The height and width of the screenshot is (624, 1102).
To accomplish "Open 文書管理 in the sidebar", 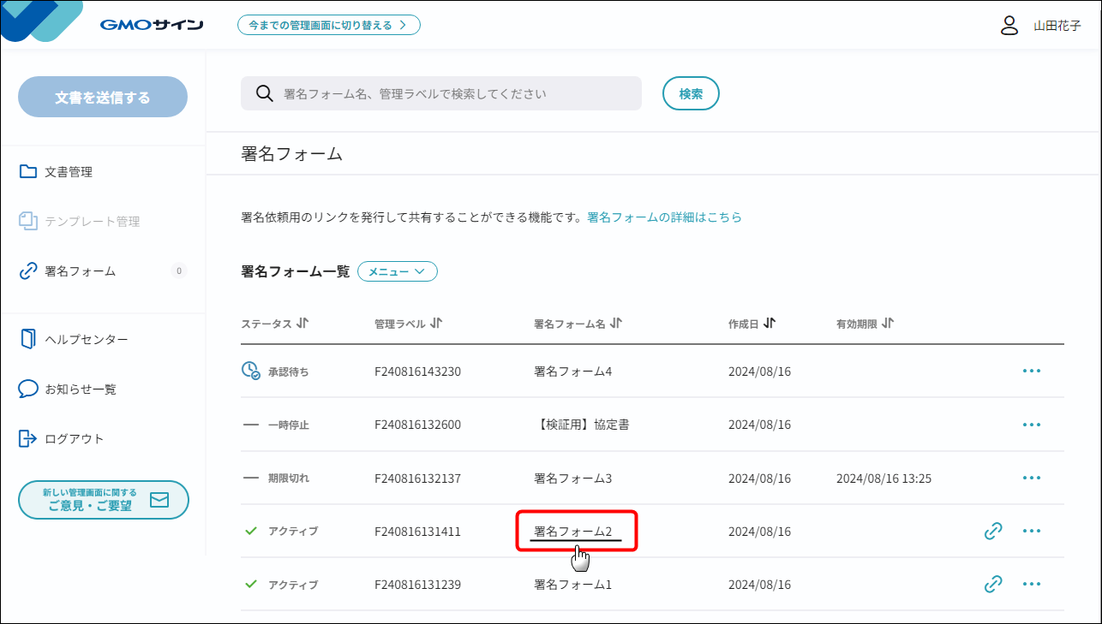I will tap(69, 172).
